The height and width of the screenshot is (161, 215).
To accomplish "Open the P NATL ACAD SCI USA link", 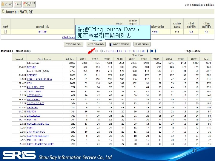I will pyautogui.click(x=39, y=79).
